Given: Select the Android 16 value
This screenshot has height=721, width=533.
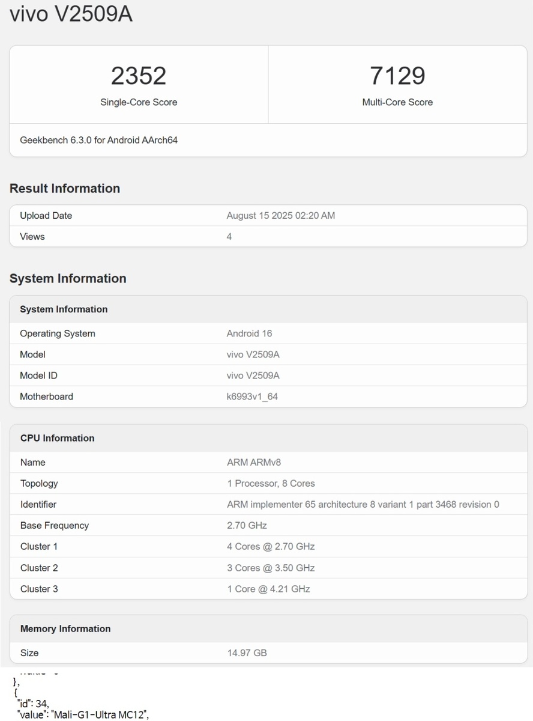Looking at the screenshot, I should [x=250, y=333].
